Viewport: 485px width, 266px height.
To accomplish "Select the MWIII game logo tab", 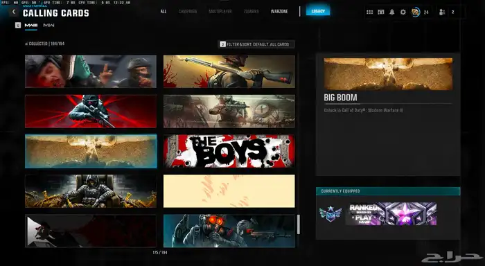I will pos(31,26).
